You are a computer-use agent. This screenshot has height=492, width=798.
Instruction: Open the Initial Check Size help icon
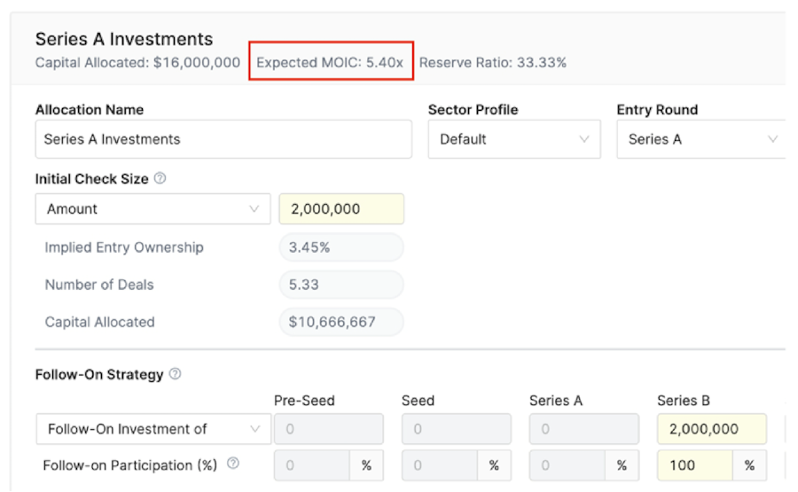tap(160, 178)
